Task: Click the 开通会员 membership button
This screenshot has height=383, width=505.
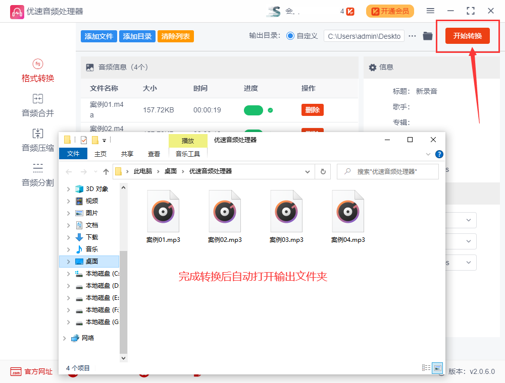Action: [390, 11]
